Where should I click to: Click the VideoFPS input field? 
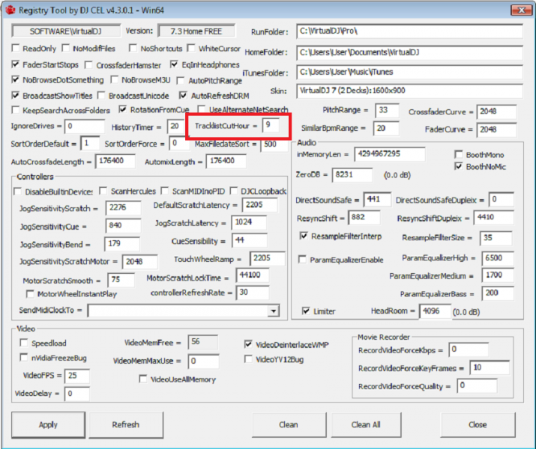click(x=77, y=376)
